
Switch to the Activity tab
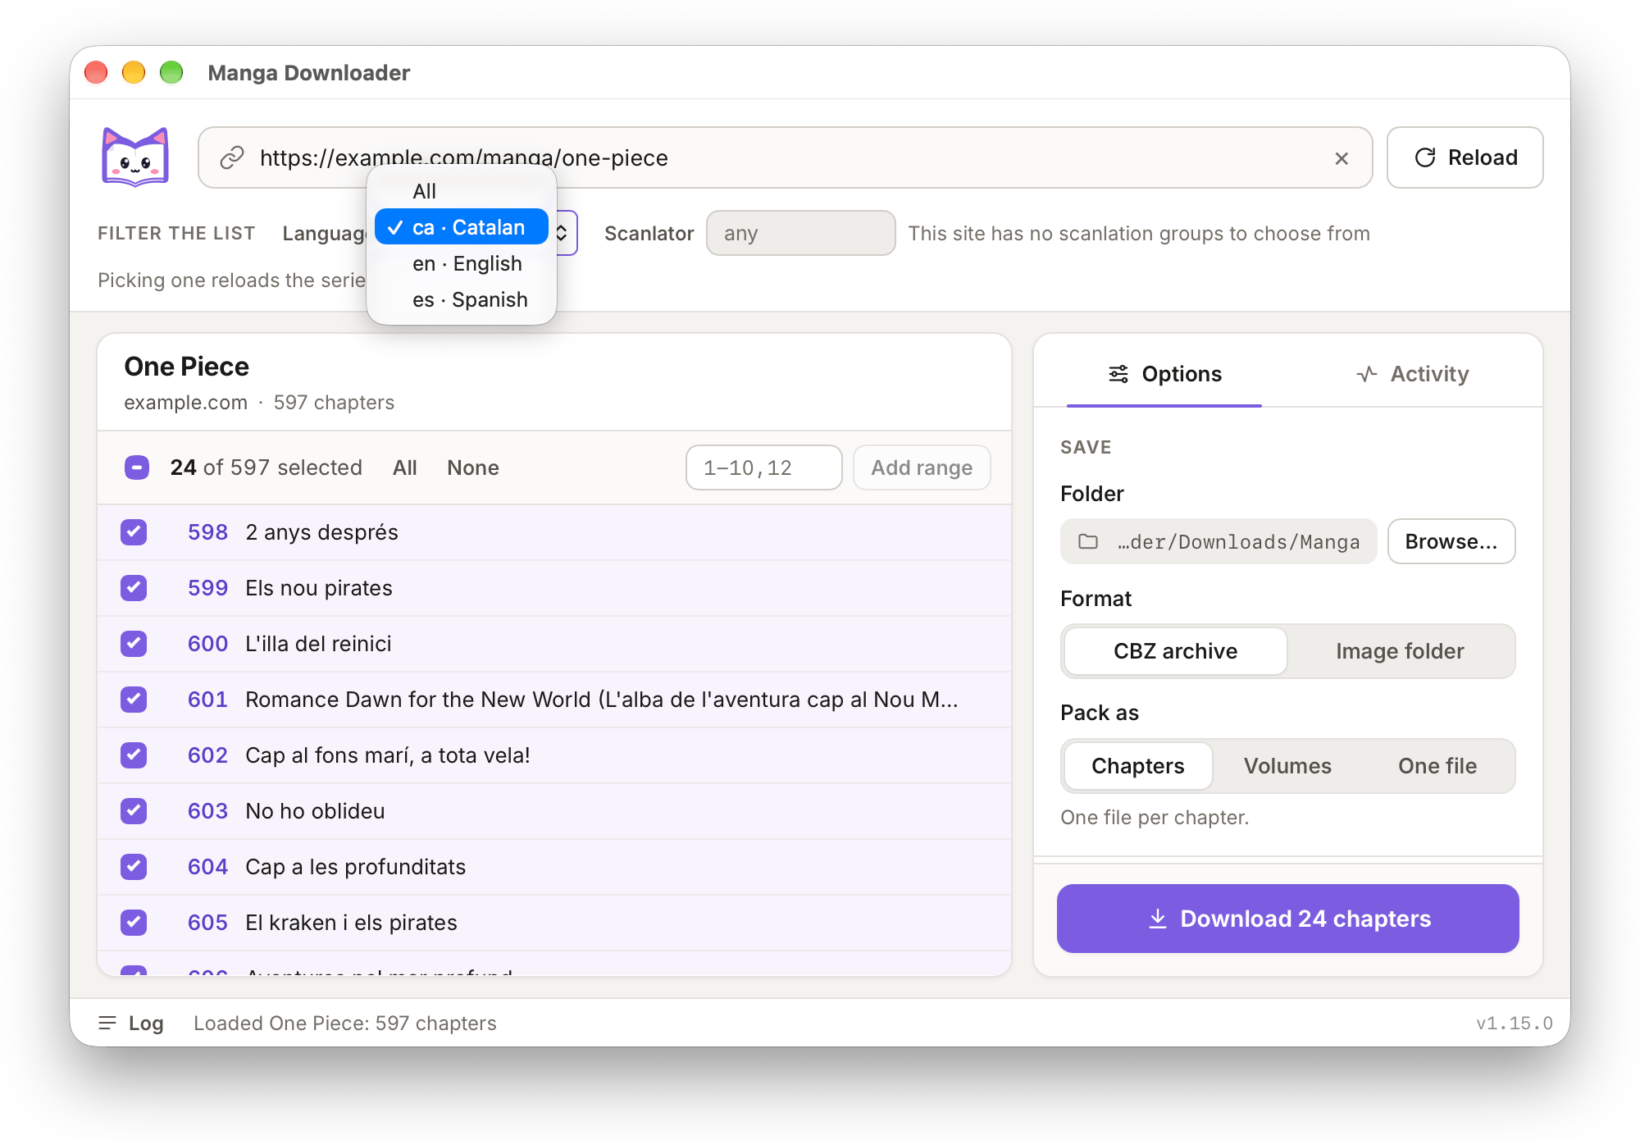(x=1412, y=374)
